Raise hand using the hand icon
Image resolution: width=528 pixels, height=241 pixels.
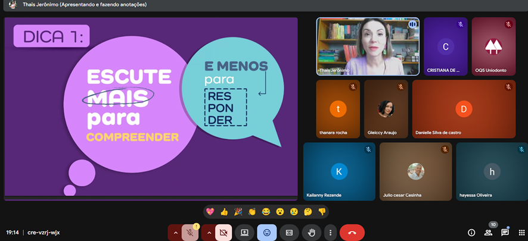coord(310,233)
